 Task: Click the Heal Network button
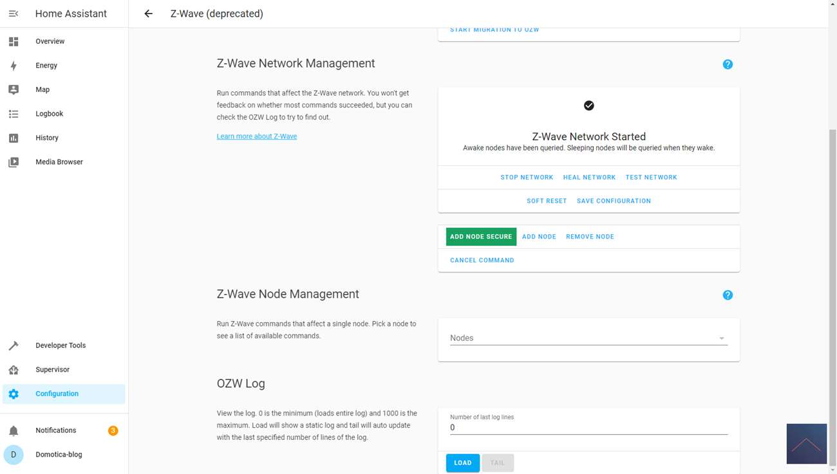tap(589, 178)
